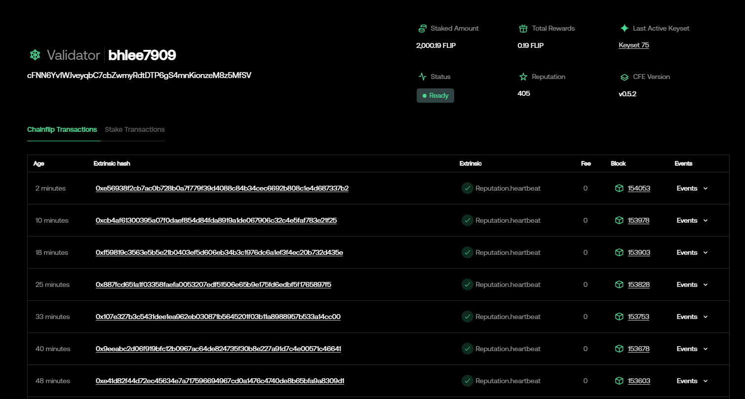Expand Events for block 153603 row
745x399 pixels.
pyautogui.click(x=692, y=381)
